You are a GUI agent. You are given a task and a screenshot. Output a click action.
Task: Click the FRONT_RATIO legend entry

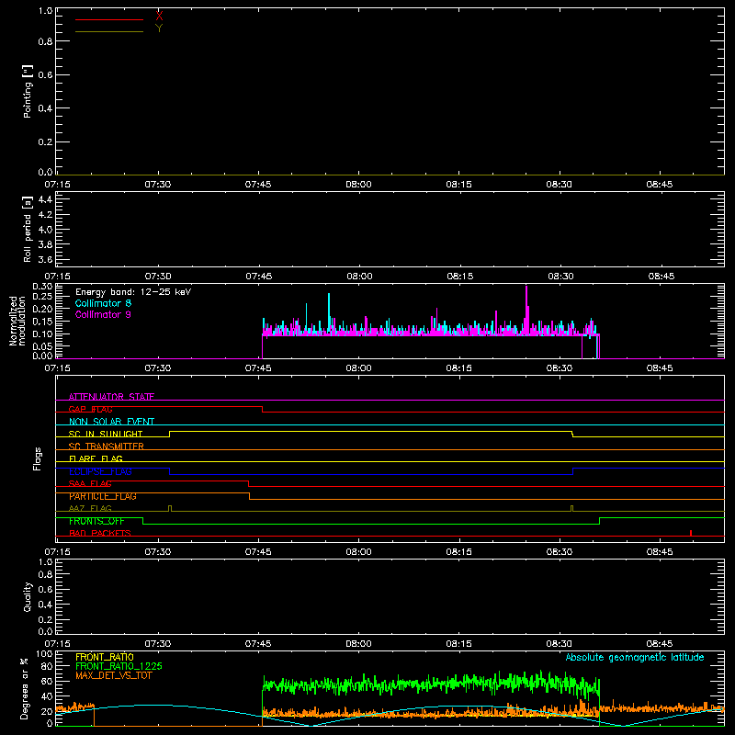[x=105, y=657]
